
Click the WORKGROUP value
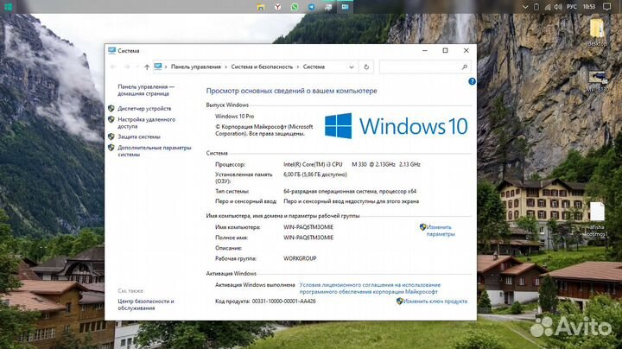[300, 258]
